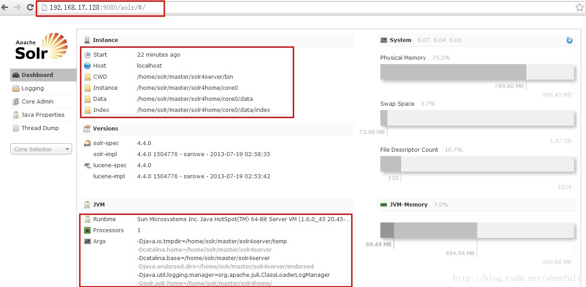Open the Core Admin page
Viewport: 586px width, 287px height.
[x=43, y=101]
